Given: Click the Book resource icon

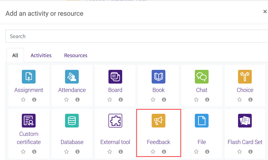Looking at the screenshot, I should [158, 77].
